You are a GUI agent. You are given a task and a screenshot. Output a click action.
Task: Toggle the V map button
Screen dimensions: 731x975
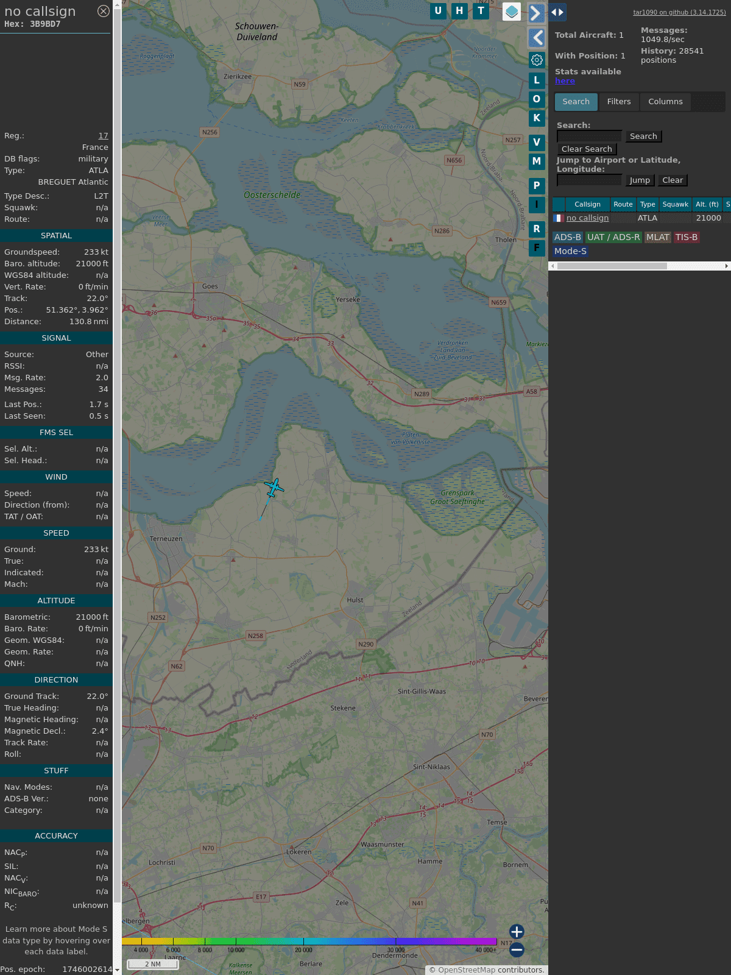point(537,143)
